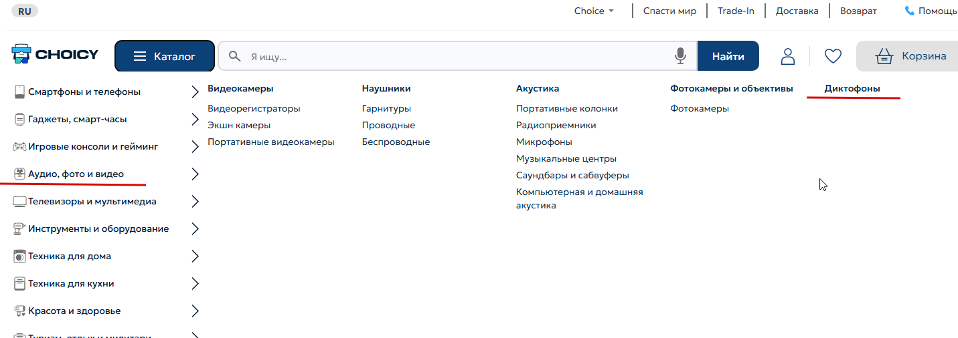This screenshot has width=958, height=338.
Task: Open the favorites heart icon
Action: [x=833, y=56]
